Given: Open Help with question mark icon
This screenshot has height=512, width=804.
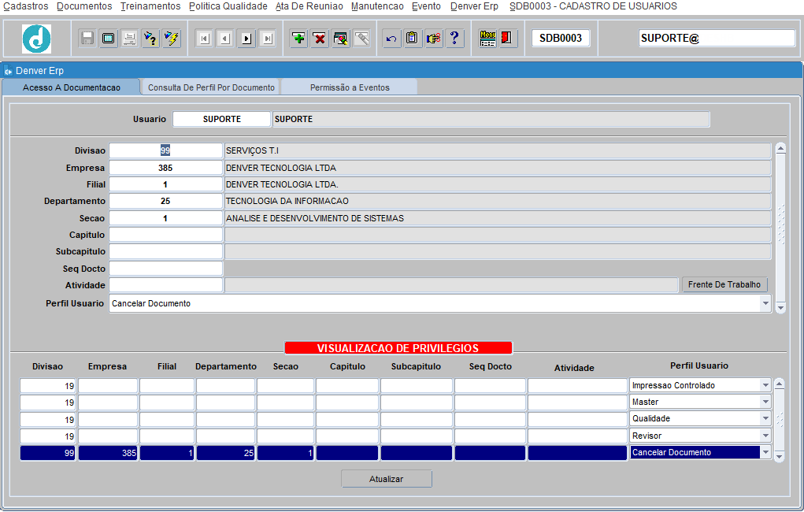Looking at the screenshot, I should [x=454, y=39].
